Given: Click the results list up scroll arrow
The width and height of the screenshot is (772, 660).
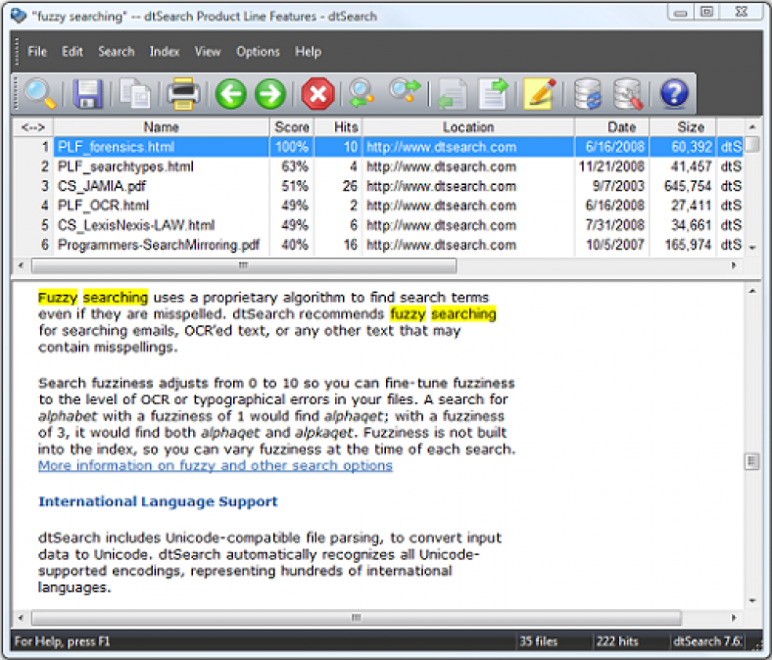Looking at the screenshot, I should [x=752, y=127].
